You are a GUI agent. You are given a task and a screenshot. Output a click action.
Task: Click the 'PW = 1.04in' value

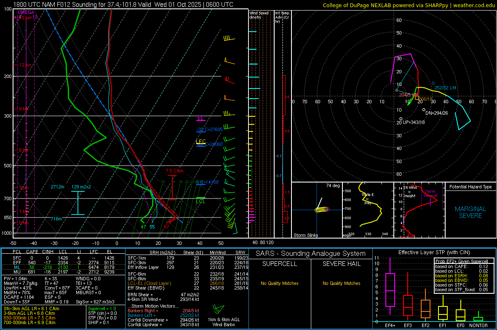[16, 279]
